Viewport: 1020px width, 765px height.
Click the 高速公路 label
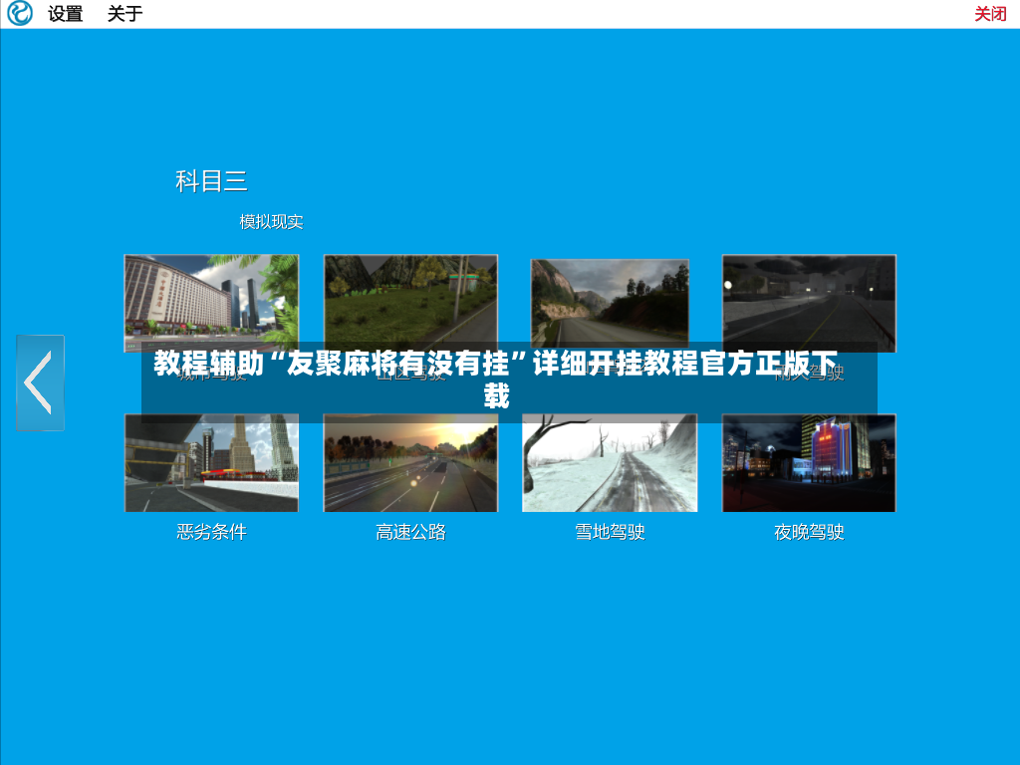410,532
